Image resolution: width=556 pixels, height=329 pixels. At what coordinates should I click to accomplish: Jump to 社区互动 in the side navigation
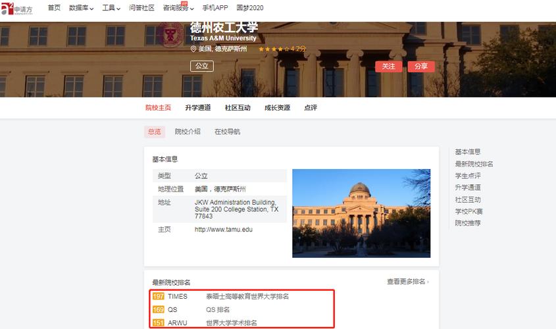pyautogui.click(x=468, y=199)
